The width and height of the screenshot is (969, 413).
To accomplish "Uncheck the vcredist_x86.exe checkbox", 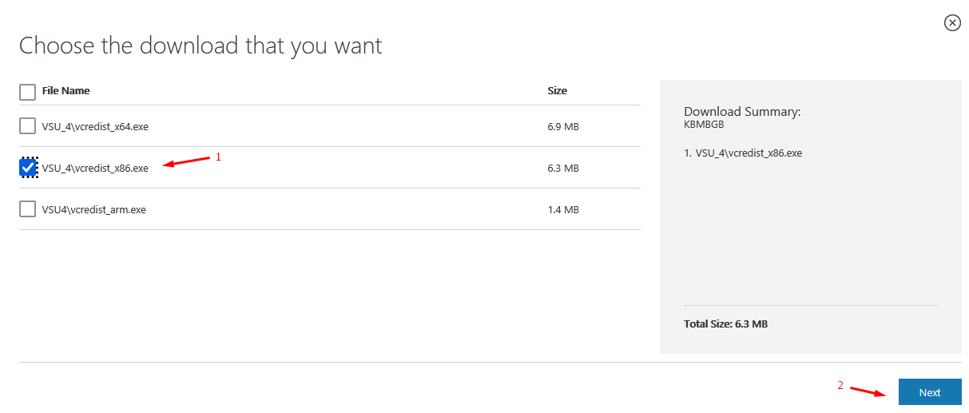I will (x=28, y=168).
